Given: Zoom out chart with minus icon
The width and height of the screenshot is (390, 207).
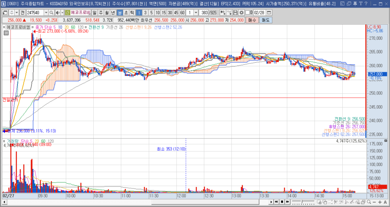Looking at the screenshot, I should click(x=374, y=202).
